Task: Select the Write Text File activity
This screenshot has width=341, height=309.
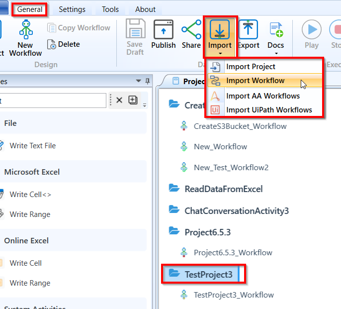Action: click(33, 146)
